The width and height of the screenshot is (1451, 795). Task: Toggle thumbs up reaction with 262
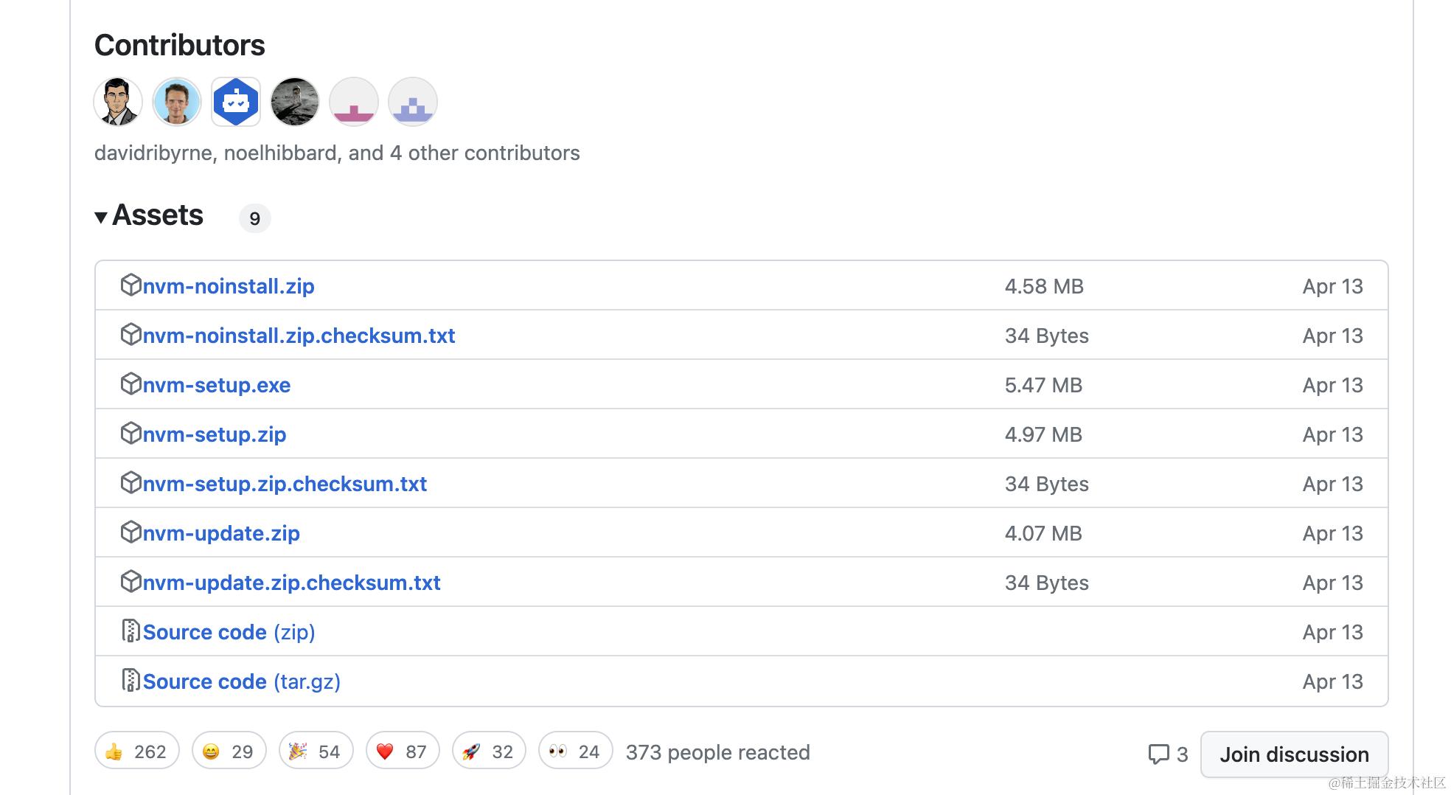pos(137,751)
